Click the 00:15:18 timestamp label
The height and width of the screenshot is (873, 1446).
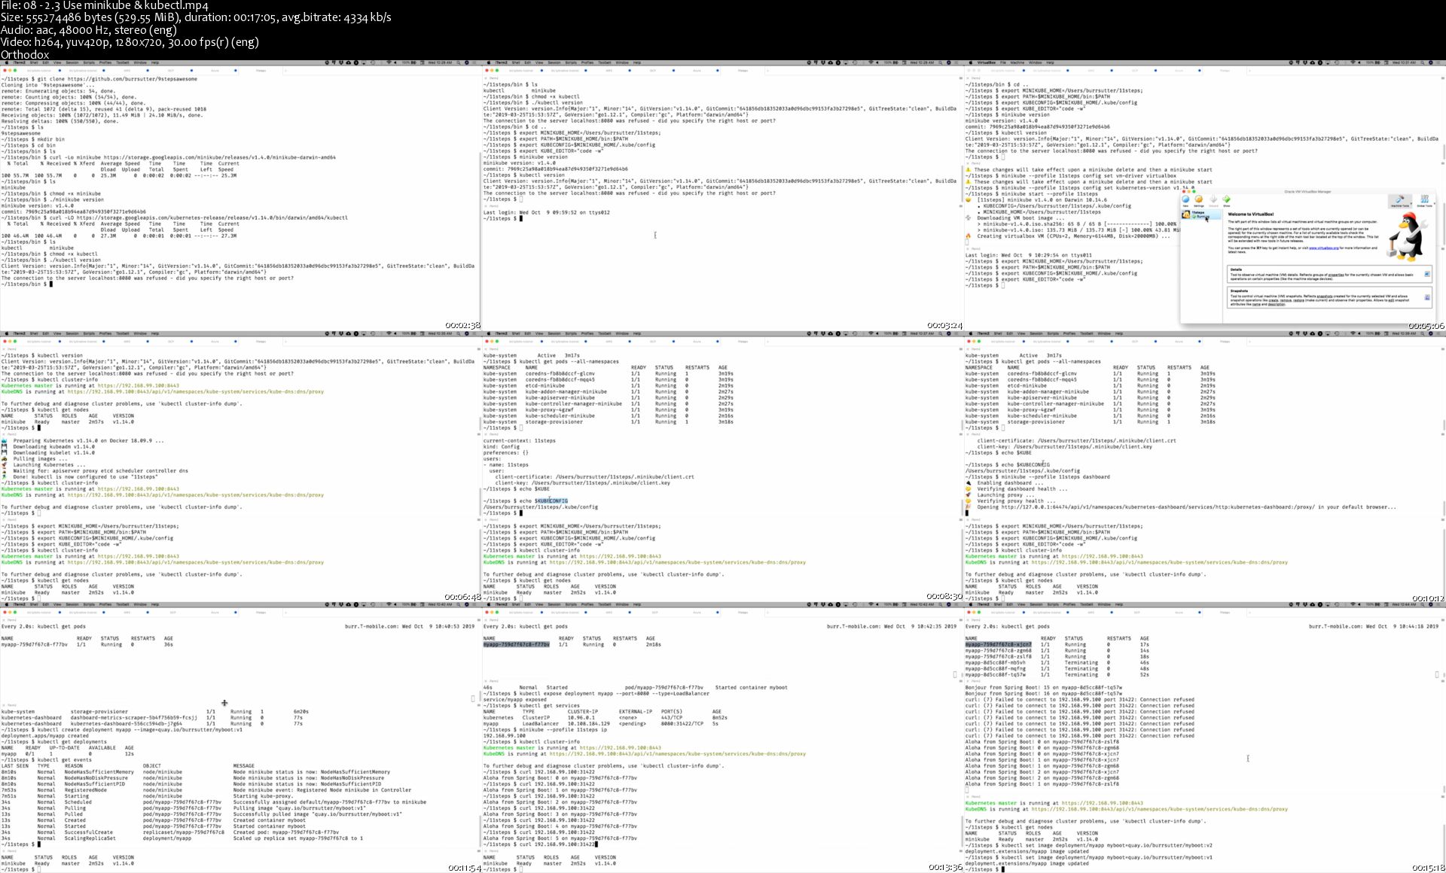[1426, 868]
